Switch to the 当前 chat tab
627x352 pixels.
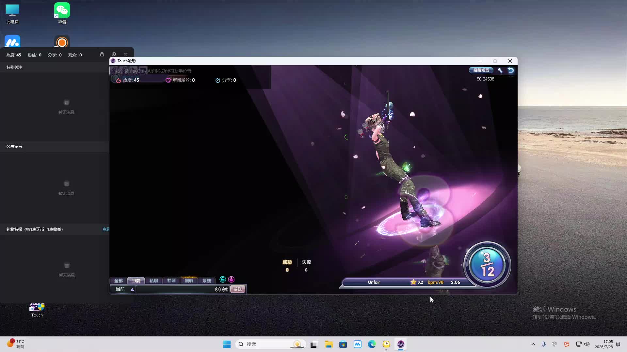pos(136,281)
